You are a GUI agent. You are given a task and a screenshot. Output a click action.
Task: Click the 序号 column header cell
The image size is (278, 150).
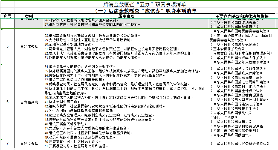coord(7,16)
